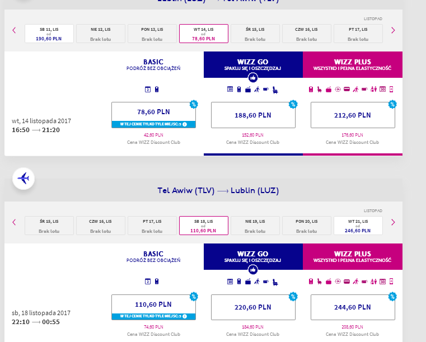
Task: Click the round airplane icon beside Tel Awiw → Lublin
Action: (x=24, y=179)
